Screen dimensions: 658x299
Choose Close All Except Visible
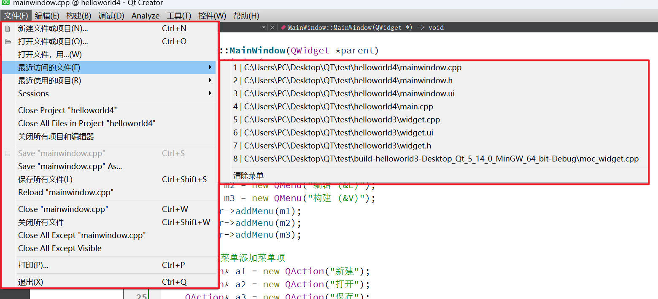pos(109,249)
